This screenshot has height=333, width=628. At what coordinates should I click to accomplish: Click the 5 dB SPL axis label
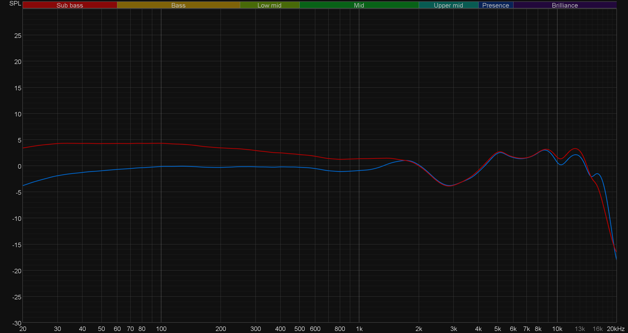[19, 140]
